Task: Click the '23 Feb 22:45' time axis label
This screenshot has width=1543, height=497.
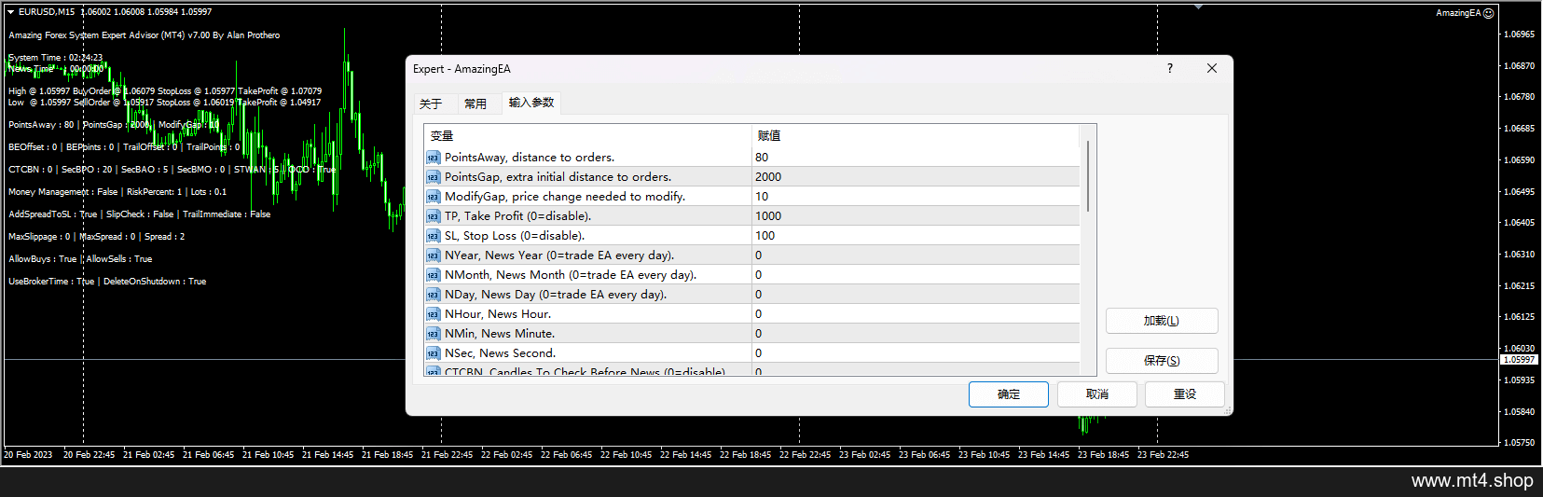Action: click(x=1163, y=455)
